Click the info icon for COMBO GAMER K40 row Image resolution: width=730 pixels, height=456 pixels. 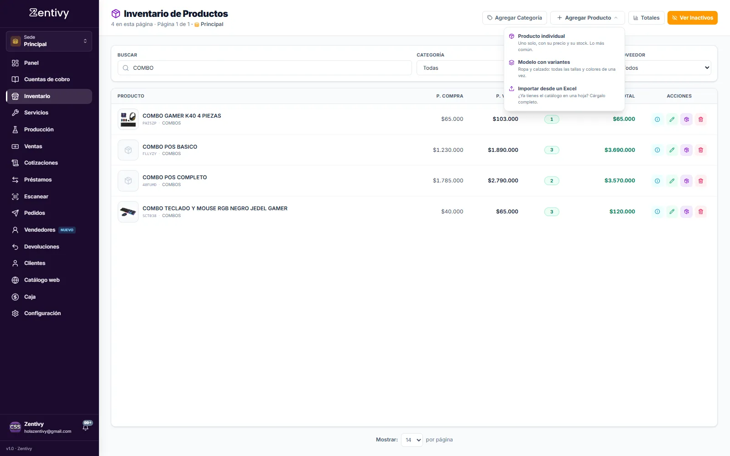coord(657,119)
